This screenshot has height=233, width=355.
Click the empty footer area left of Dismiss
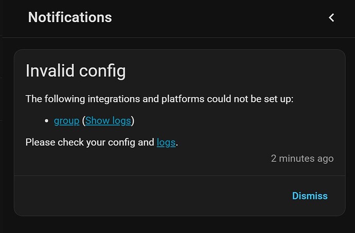click(x=144, y=196)
